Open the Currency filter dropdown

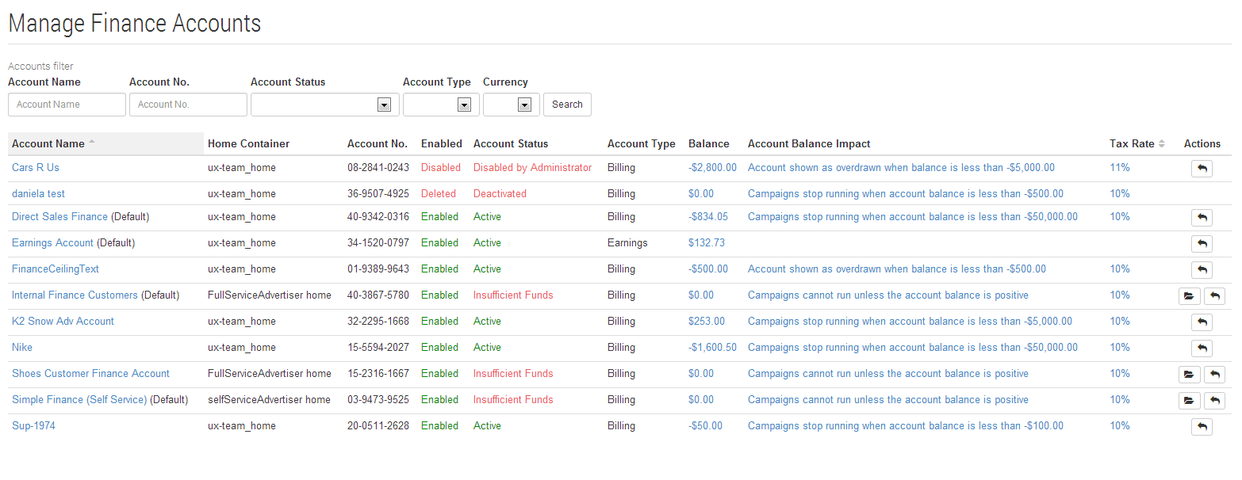512,105
